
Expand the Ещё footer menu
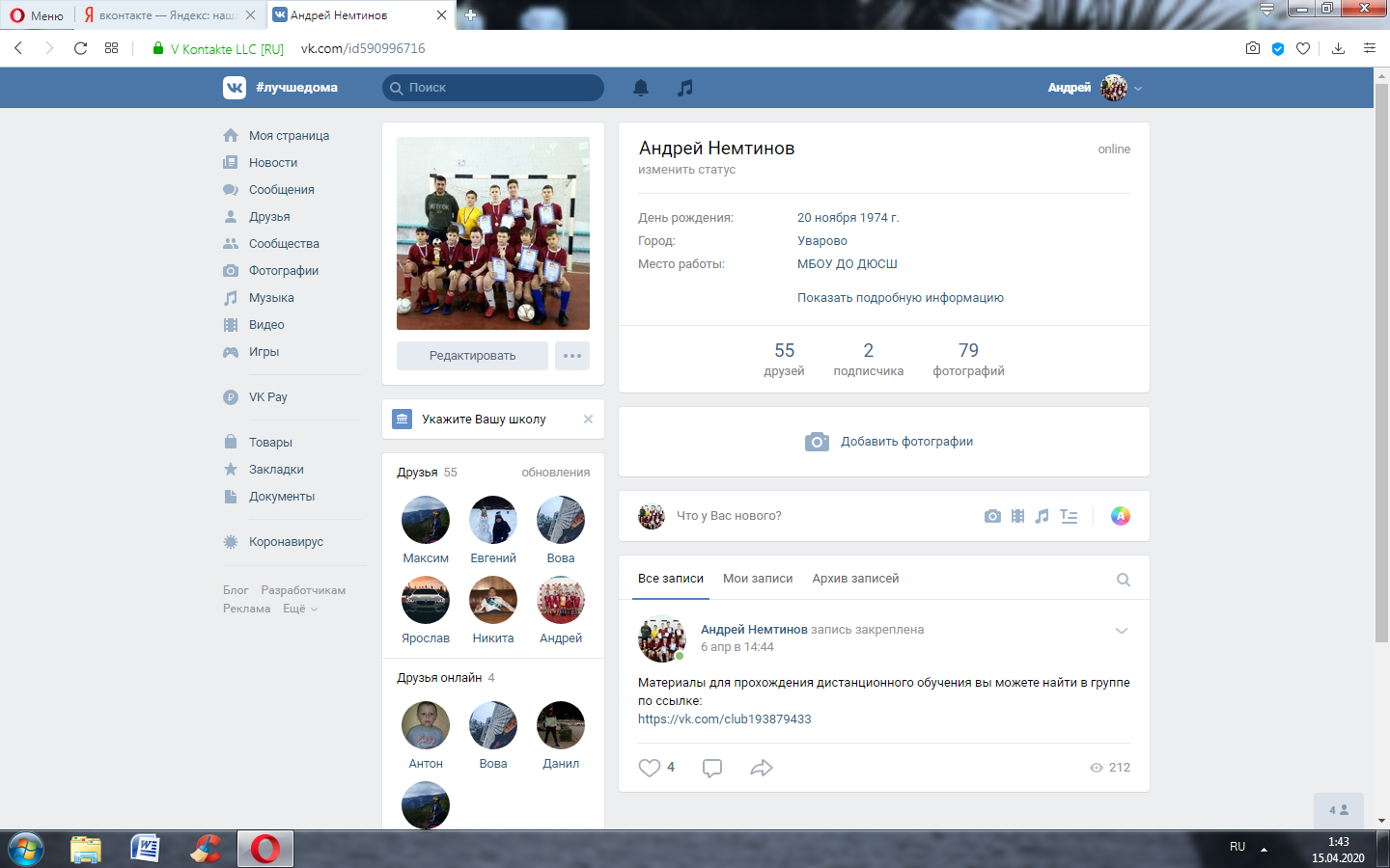coord(299,609)
